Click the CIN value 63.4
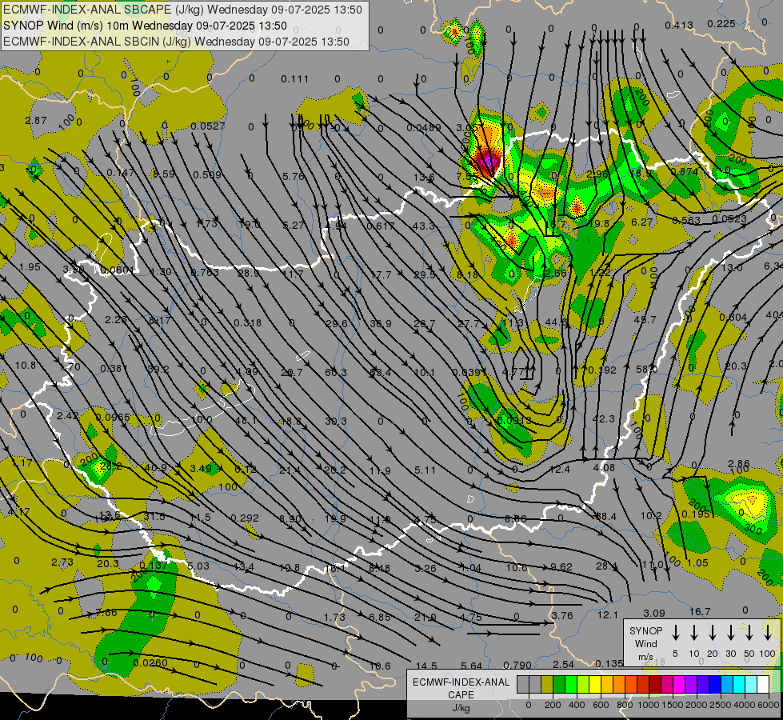This screenshot has height=720, width=783. (x=380, y=372)
